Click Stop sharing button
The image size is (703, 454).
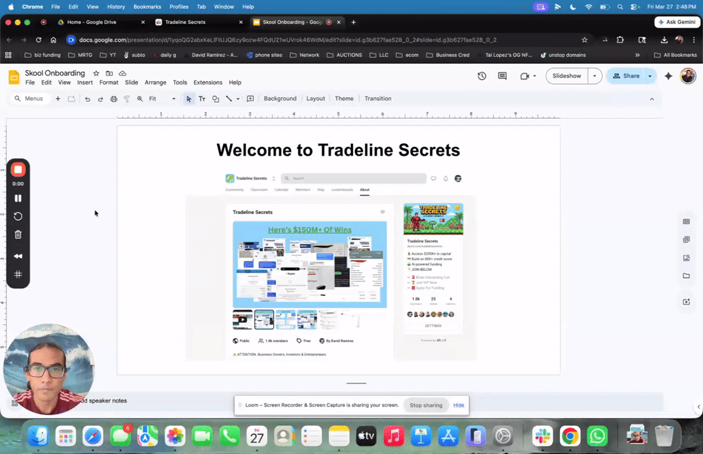click(x=426, y=405)
